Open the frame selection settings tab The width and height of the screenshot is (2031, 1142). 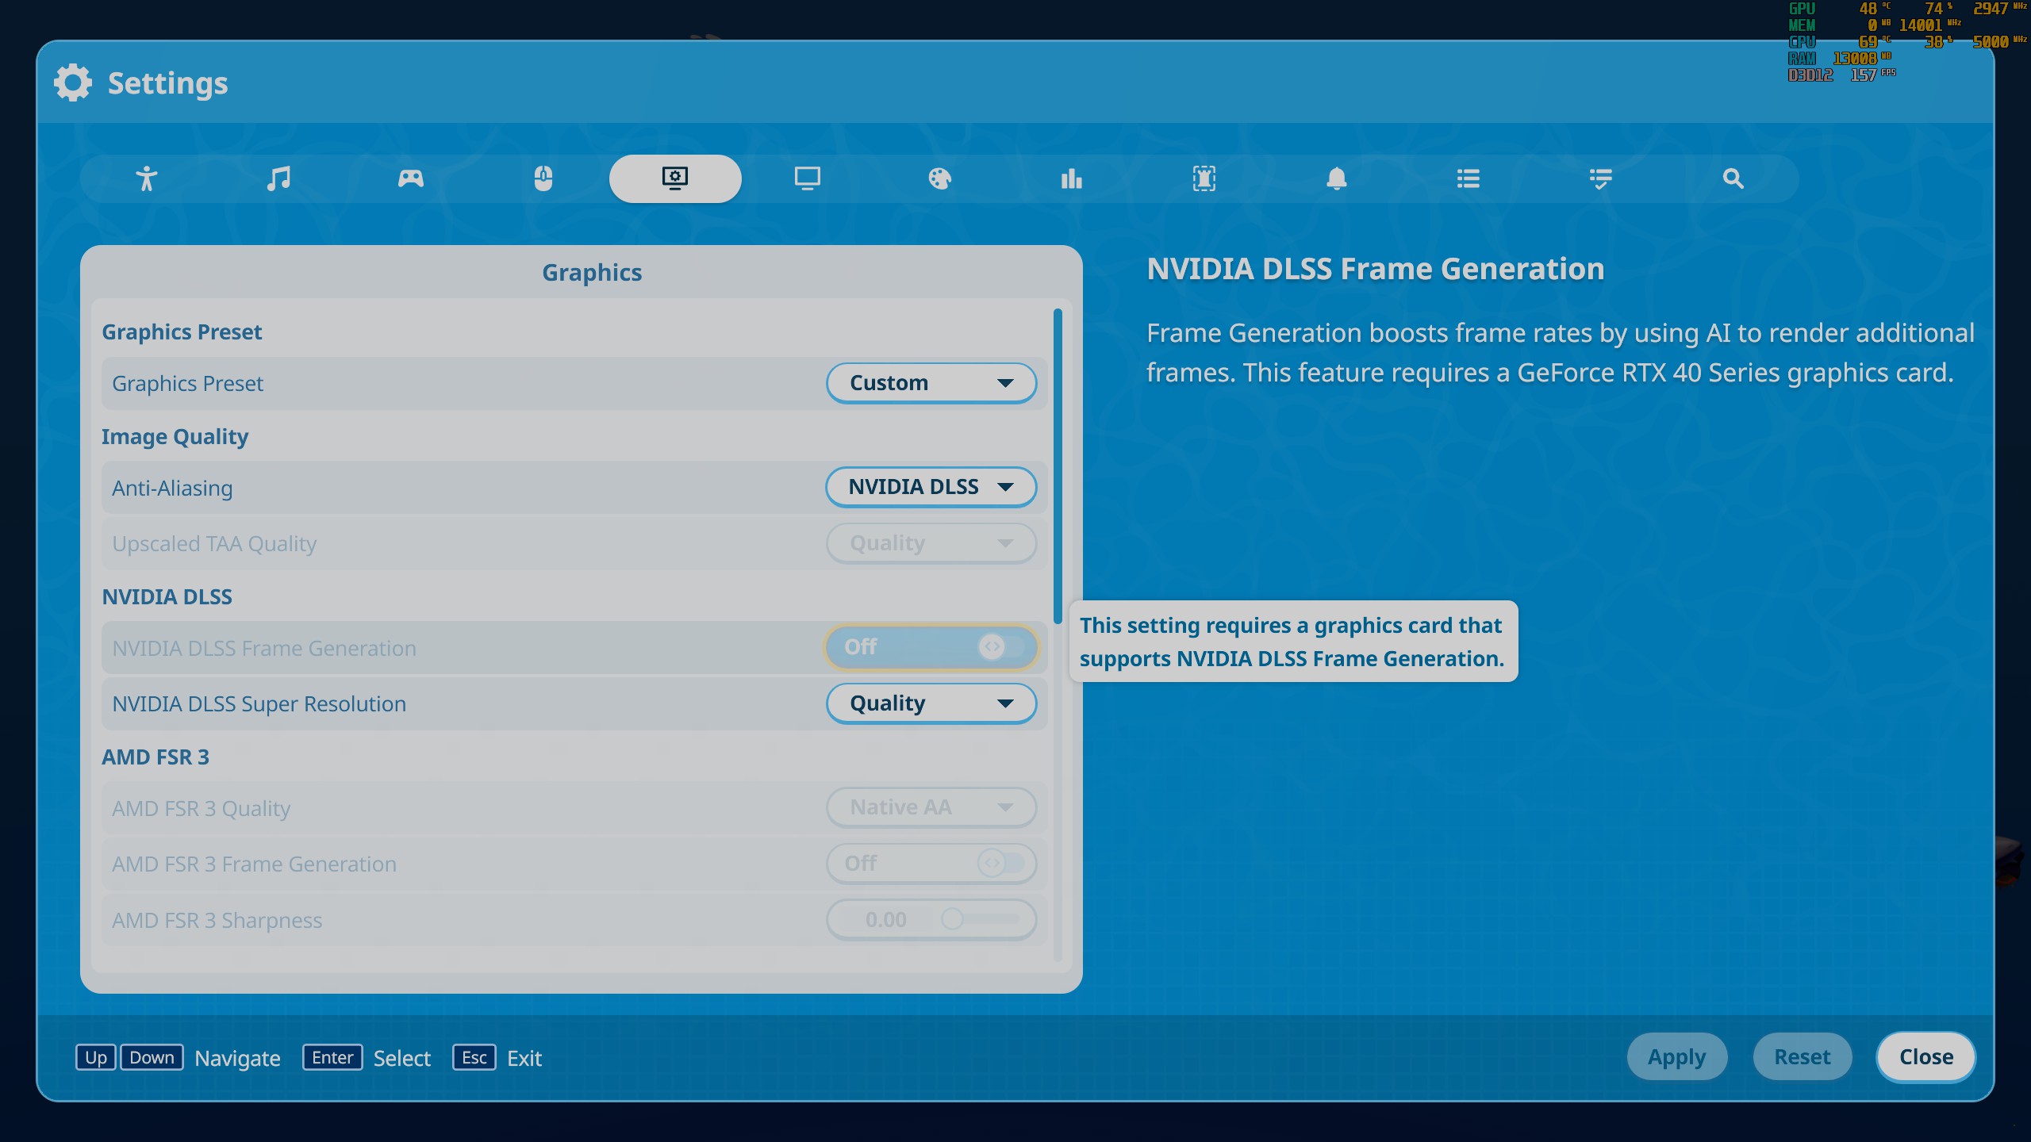[x=1204, y=178]
